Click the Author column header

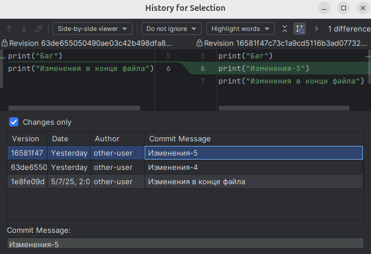pos(117,138)
